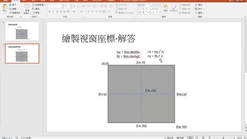The height and width of the screenshot is (139, 247).
Task: Open the Section (章節) dropdown
Action: coord(37,13)
